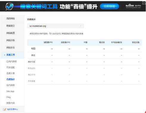Select 百度统计 submenu item

pyautogui.click(x=10, y=79)
